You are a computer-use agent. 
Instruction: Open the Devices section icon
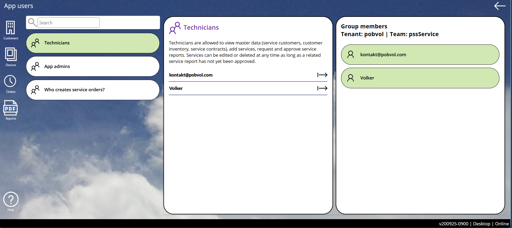pyautogui.click(x=11, y=54)
